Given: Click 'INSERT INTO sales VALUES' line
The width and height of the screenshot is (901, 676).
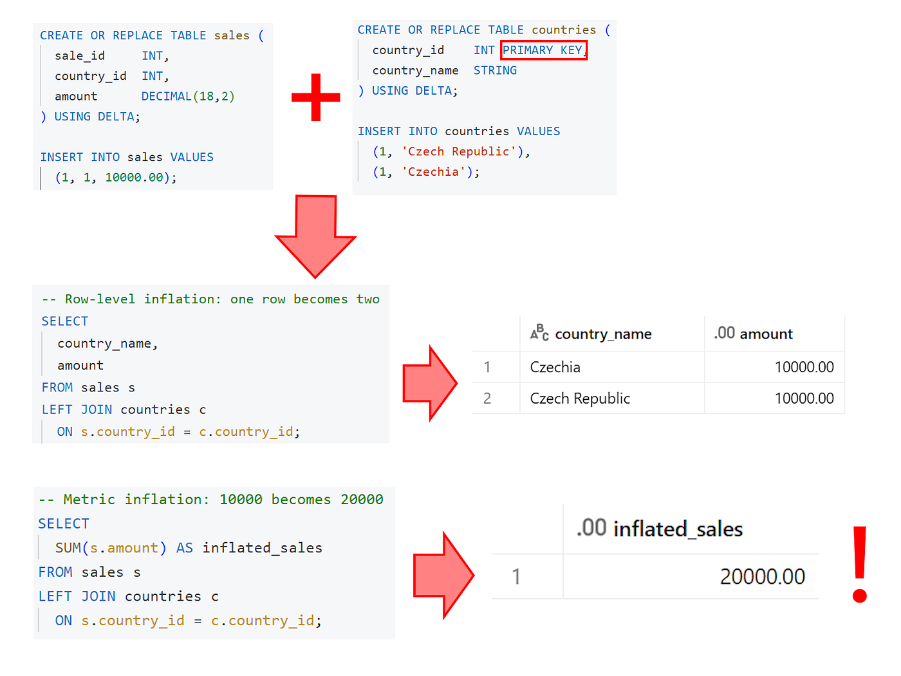Looking at the screenshot, I should pyautogui.click(x=127, y=157).
